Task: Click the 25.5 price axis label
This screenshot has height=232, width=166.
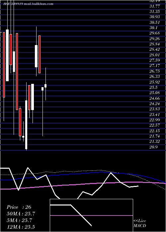Action: click(x=154, y=87)
